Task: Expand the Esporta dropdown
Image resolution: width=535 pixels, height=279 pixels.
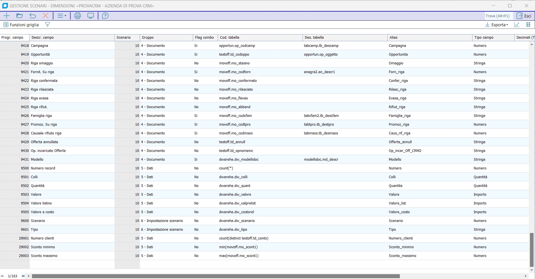Action: (497, 25)
